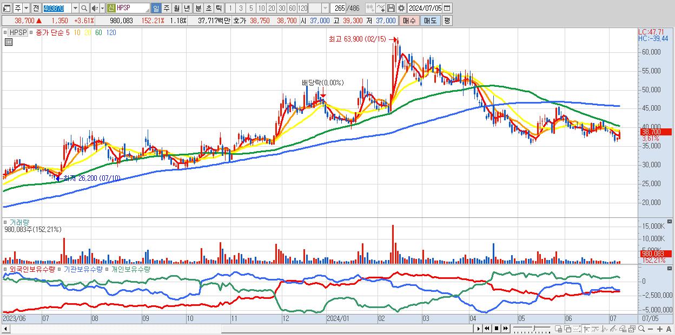
Task: Open the dropdown beside the speaker icon
Action: click(102, 8)
